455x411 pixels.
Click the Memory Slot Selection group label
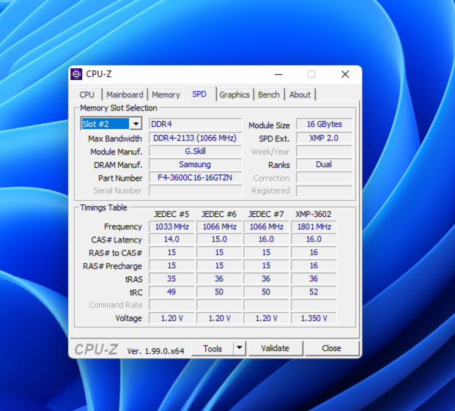[x=119, y=108]
